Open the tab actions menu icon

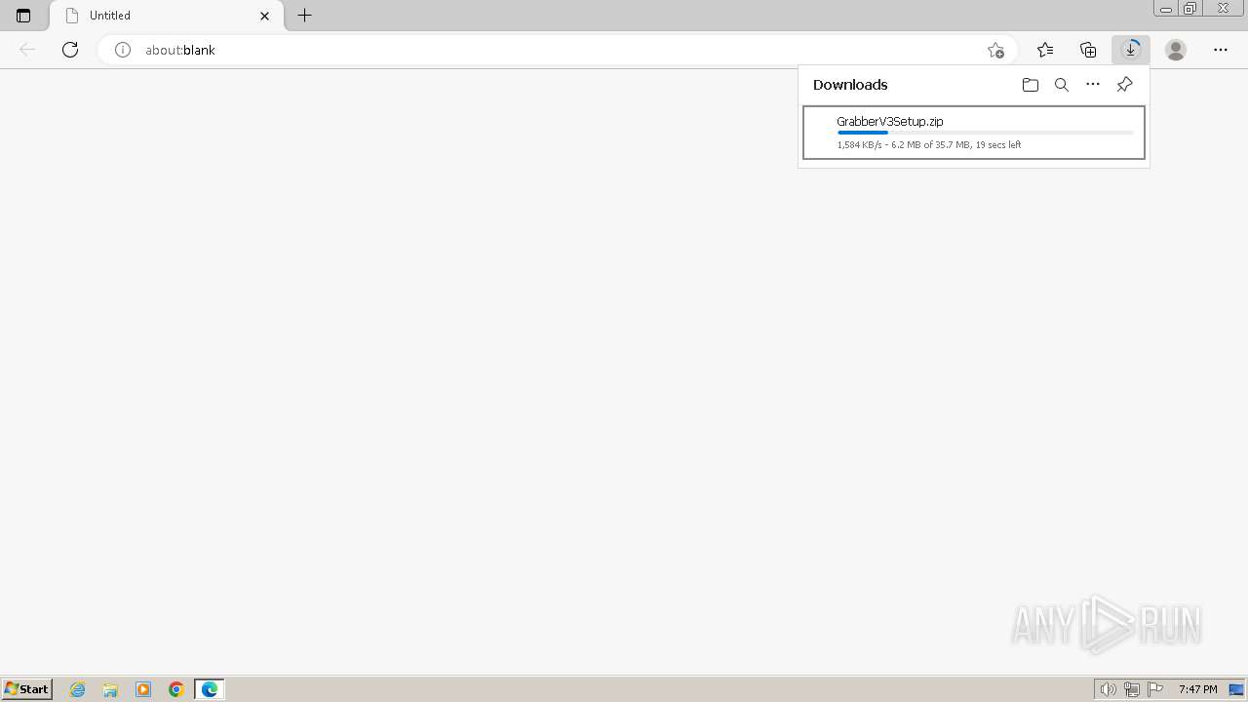click(x=23, y=16)
